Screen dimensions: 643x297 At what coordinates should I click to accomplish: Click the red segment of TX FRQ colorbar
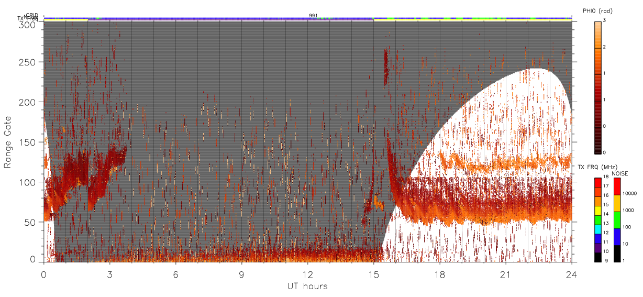[x=597, y=183]
